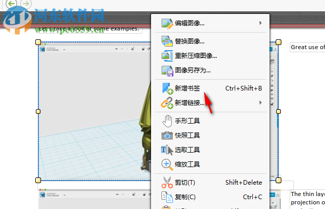Click the top-right image resize handle

point(279,42)
